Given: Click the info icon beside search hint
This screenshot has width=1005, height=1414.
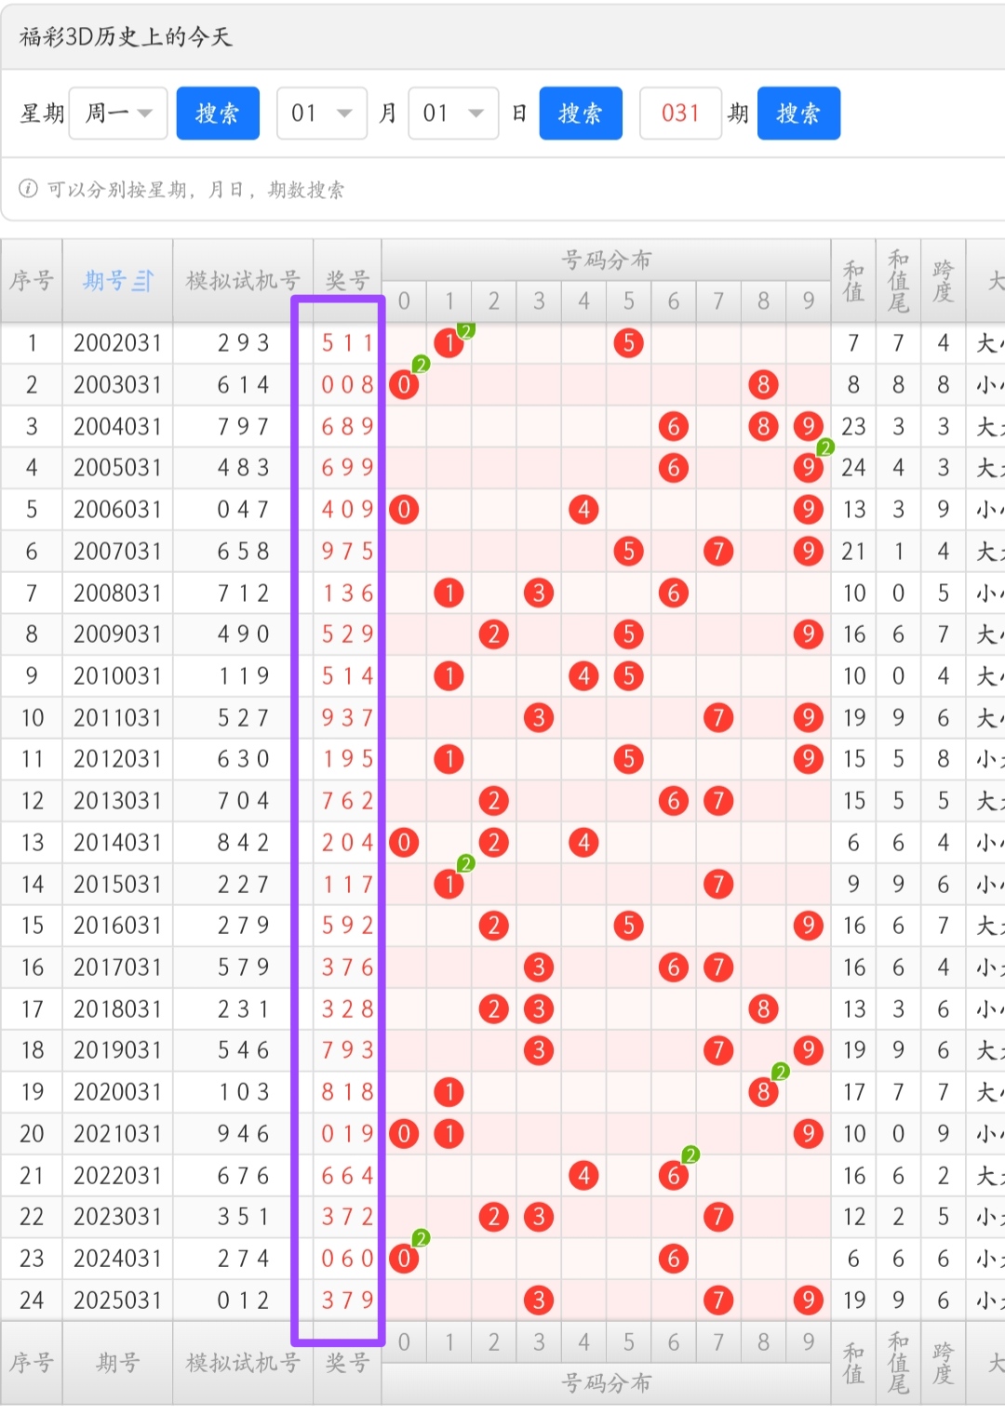Looking at the screenshot, I should [x=29, y=189].
